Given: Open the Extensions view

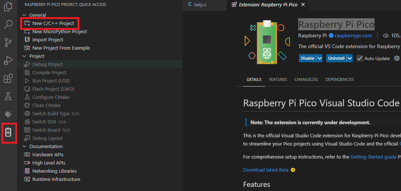Looking at the screenshot, I should pyautogui.click(x=9, y=78).
